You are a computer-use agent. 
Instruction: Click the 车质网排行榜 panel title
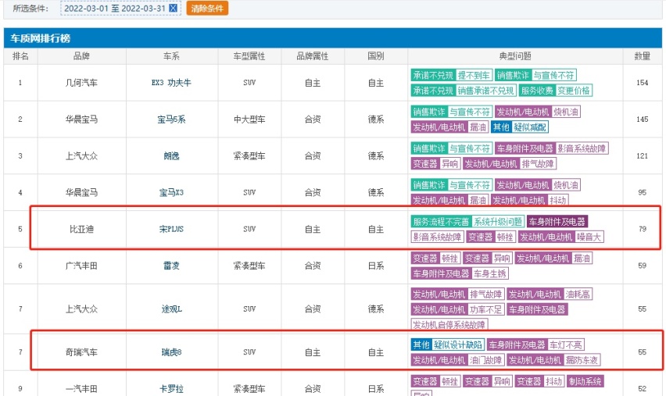(41, 38)
